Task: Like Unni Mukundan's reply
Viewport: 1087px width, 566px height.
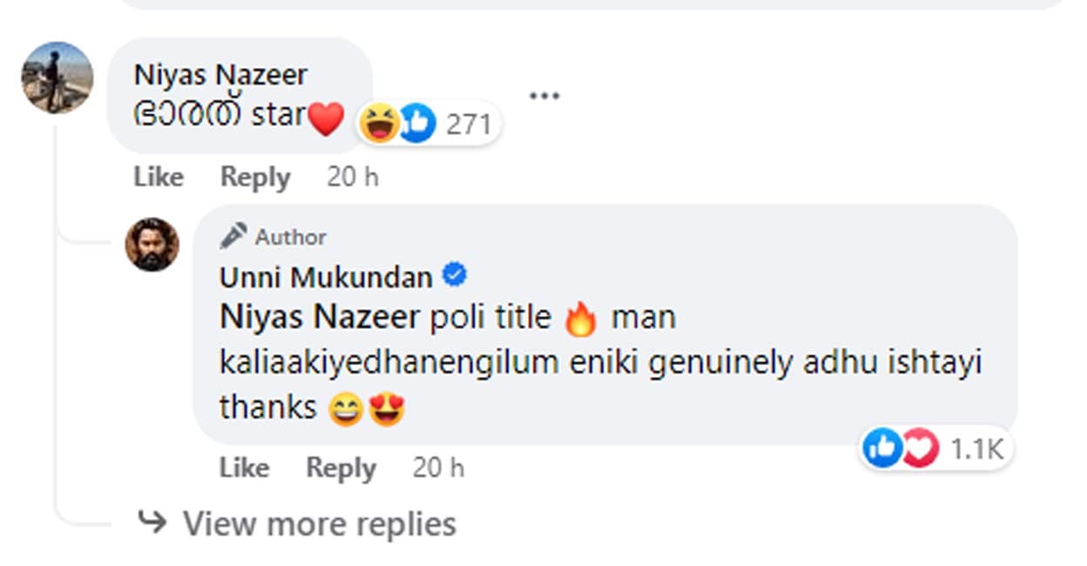Action: [244, 468]
